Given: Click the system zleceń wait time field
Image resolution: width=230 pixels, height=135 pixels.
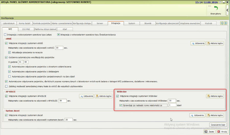Looking at the screenshot, I should 68,120.
